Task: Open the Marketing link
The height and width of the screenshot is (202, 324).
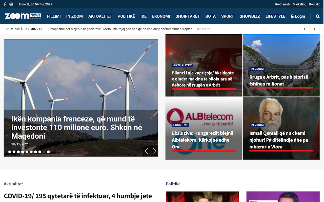Action: click(x=299, y=4)
